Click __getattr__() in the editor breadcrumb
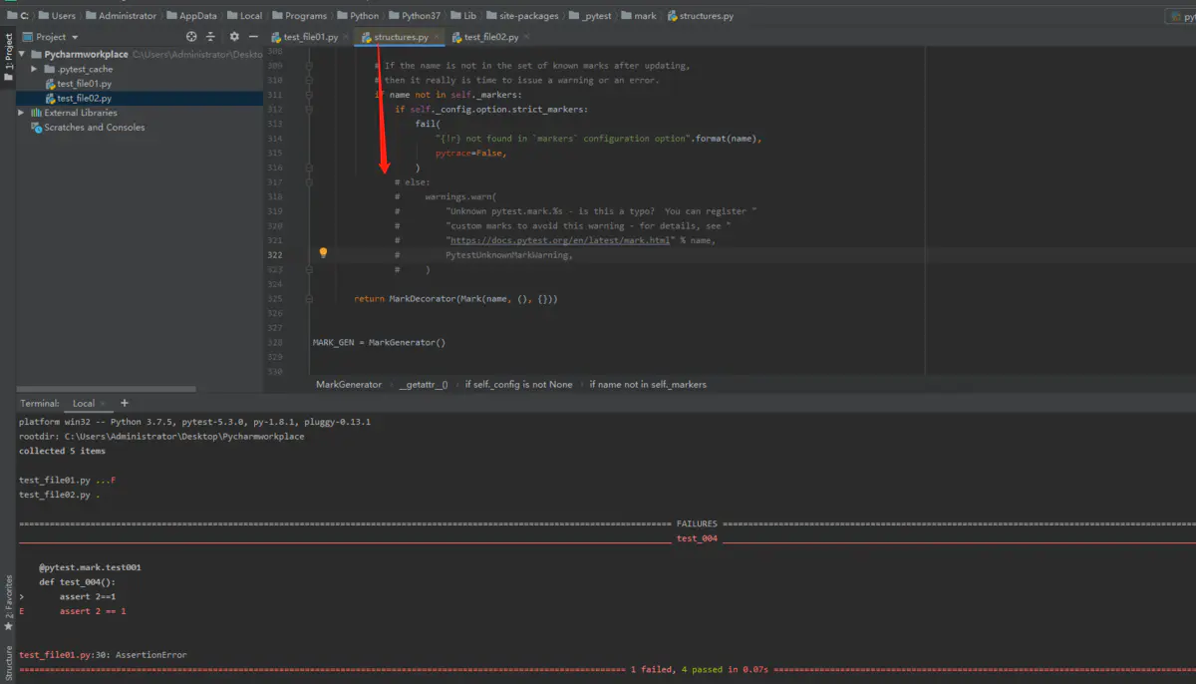 [424, 384]
